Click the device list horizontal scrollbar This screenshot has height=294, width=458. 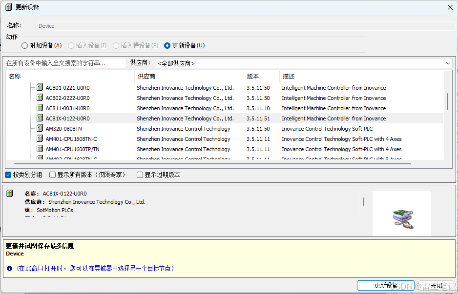pyautogui.click(x=213, y=164)
